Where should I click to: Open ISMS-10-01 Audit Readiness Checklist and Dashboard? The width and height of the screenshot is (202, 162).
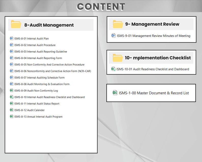coord(153,69)
